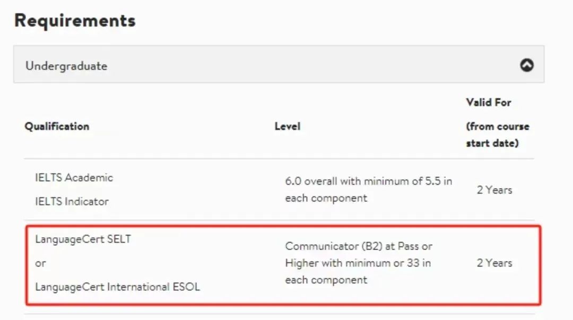Select LanguageCert International ESOL text
Image resolution: width=573 pixels, height=320 pixels.
point(118,287)
